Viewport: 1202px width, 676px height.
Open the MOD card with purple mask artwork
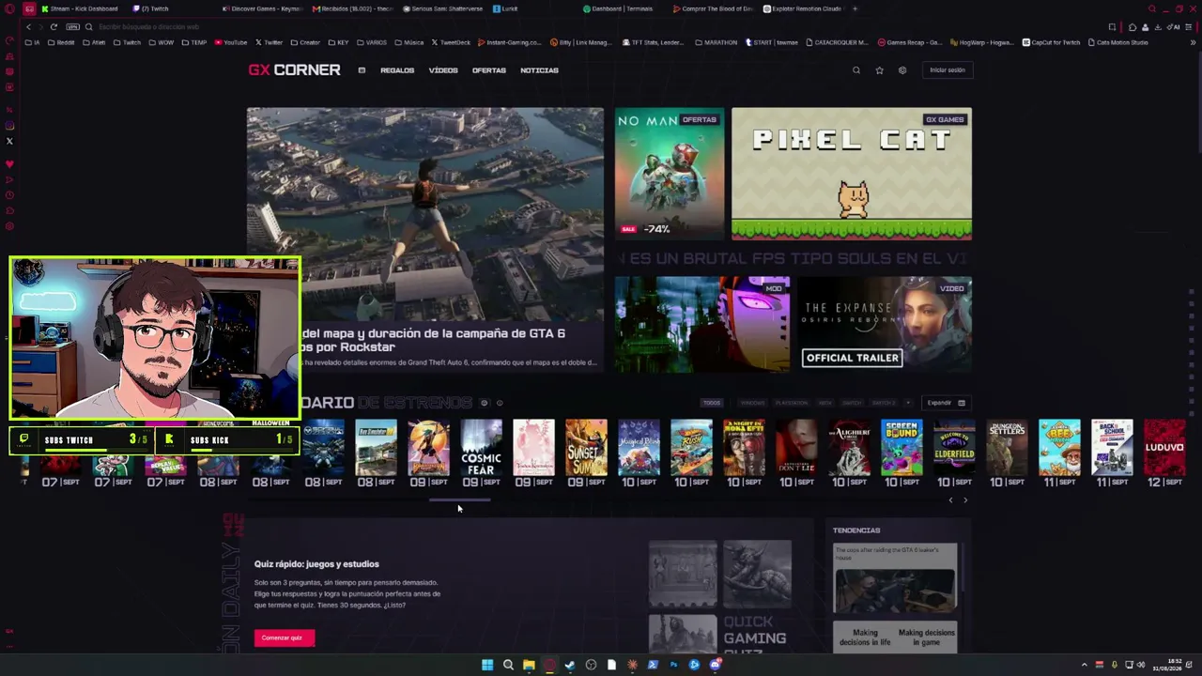[x=702, y=324]
